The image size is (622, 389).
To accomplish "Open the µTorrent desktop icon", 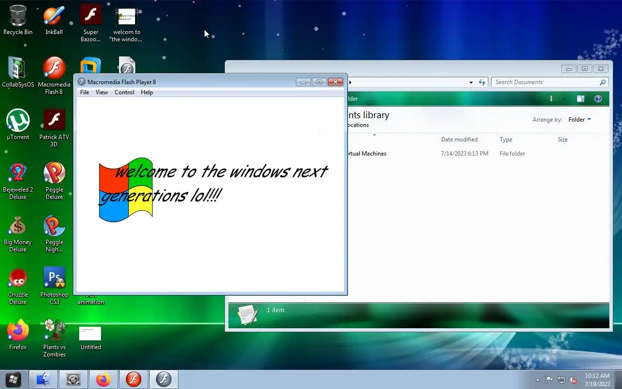I will tap(18, 124).
